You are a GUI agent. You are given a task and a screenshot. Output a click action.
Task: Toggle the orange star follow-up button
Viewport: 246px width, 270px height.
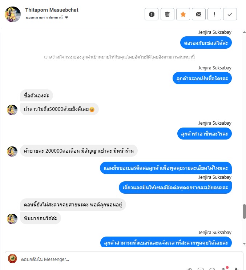183,14
